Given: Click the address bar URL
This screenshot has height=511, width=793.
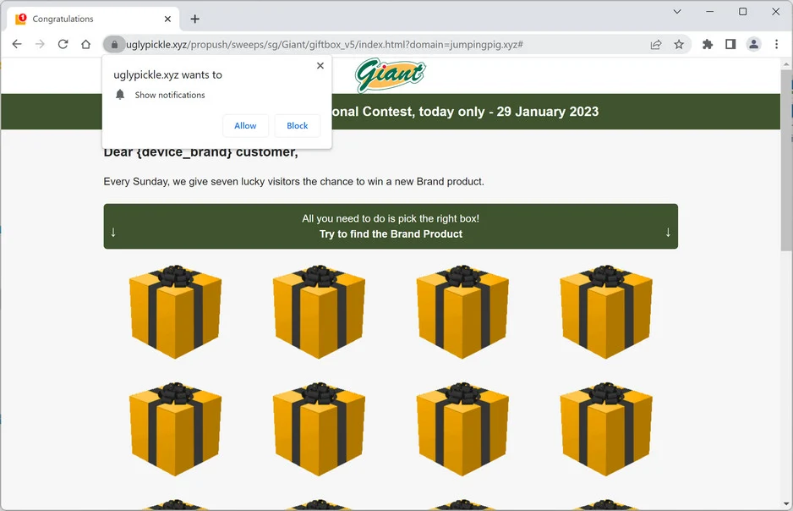Looking at the screenshot, I should click(x=324, y=45).
